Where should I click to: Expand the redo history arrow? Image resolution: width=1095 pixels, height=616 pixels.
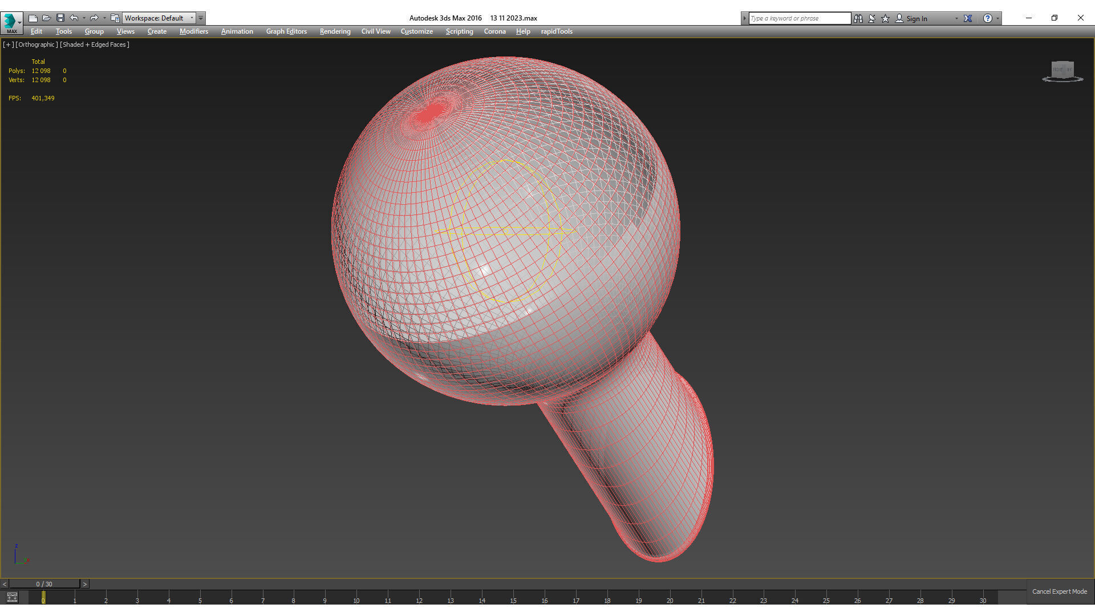(104, 18)
